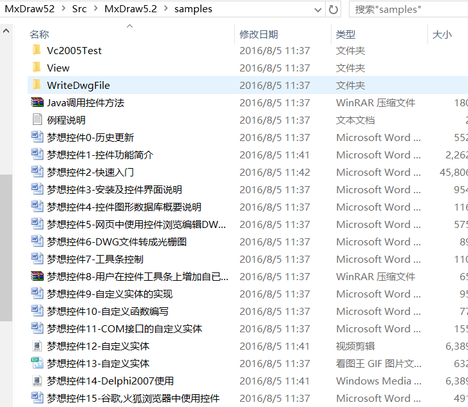Image resolution: width=468 pixels, height=407 pixels.
Task: Click the WriteDwgFile folder icon
Action: click(x=37, y=85)
